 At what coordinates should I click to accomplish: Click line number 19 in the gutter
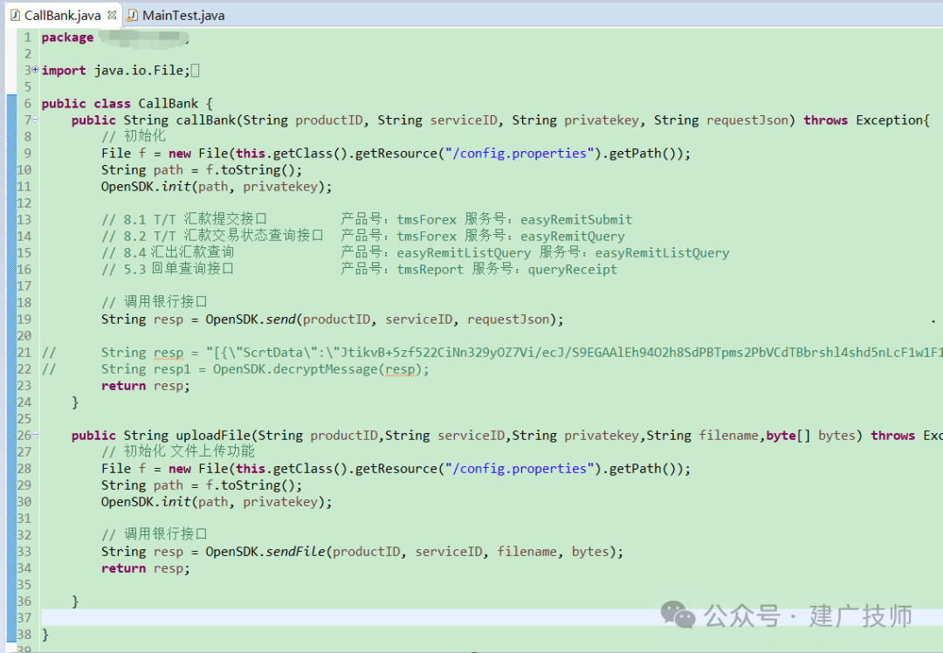click(24, 320)
